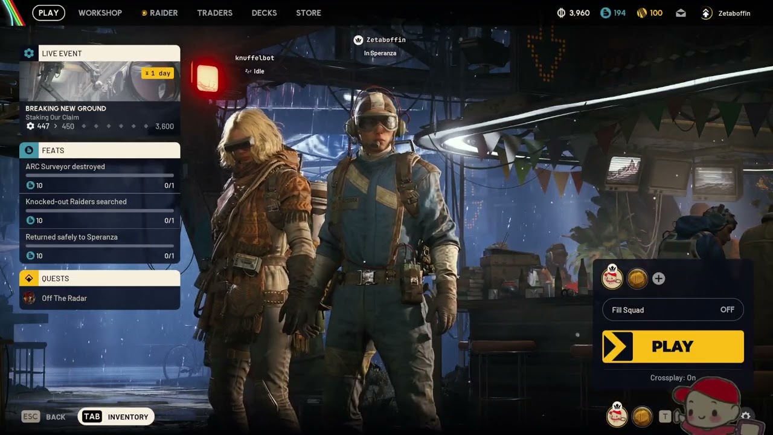Viewport: 773px width, 435px height.
Task: Click the second squad member avatar in play panel
Action: 637,279
